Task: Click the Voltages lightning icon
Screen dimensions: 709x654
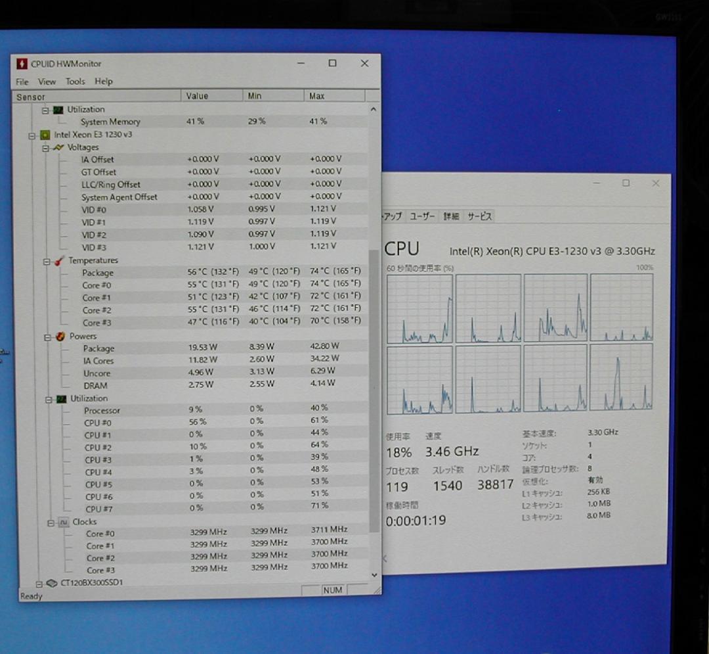Action: click(x=58, y=147)
